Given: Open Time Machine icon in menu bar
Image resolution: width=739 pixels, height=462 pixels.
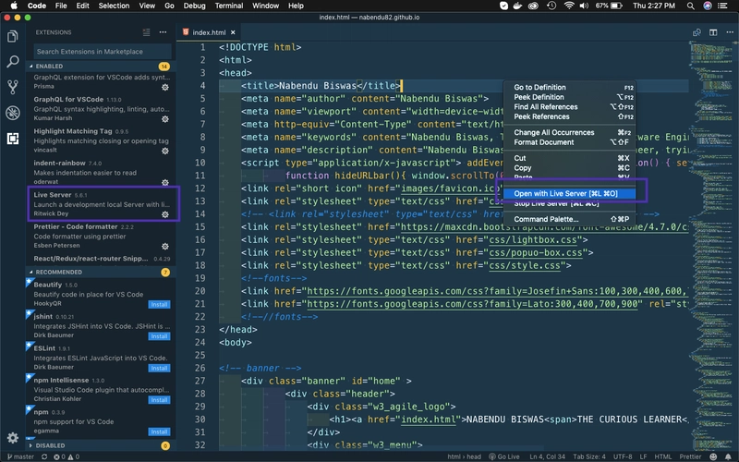Looking at the screenshot, I should click(x=551, y=6).
